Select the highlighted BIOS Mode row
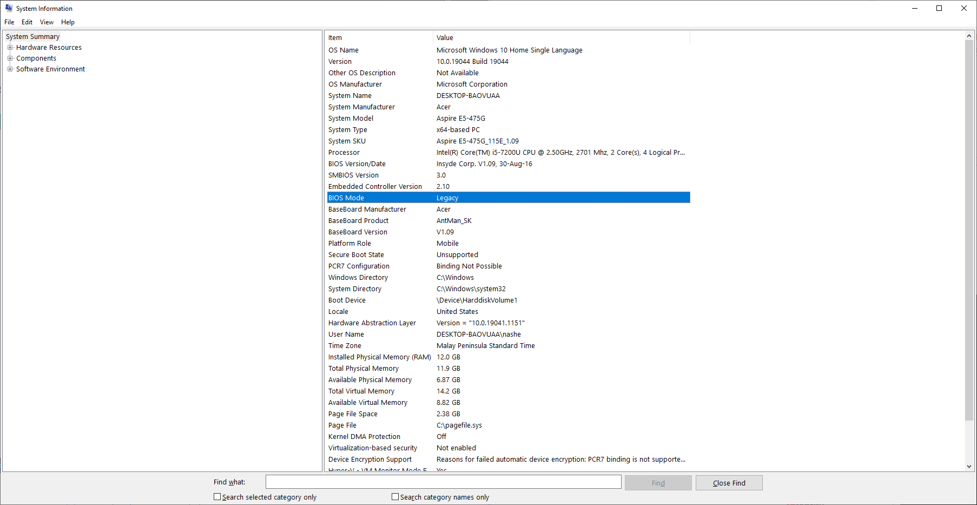 509,198
